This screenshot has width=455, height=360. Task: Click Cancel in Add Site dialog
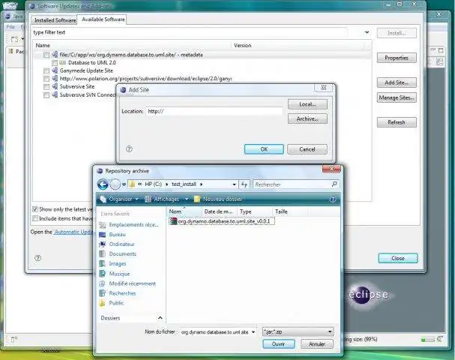point(307,149)
